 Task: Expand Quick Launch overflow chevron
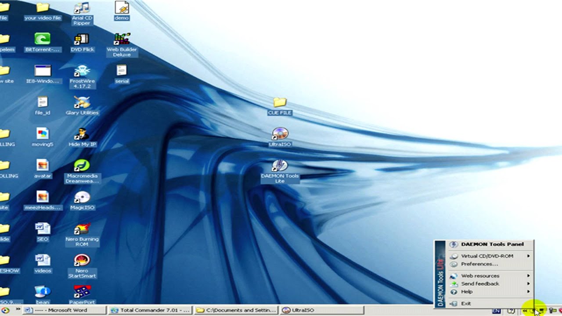point(18,310)
